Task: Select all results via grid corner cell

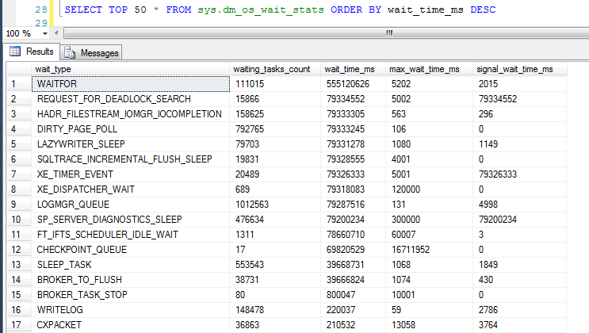Action: (15, 70)
